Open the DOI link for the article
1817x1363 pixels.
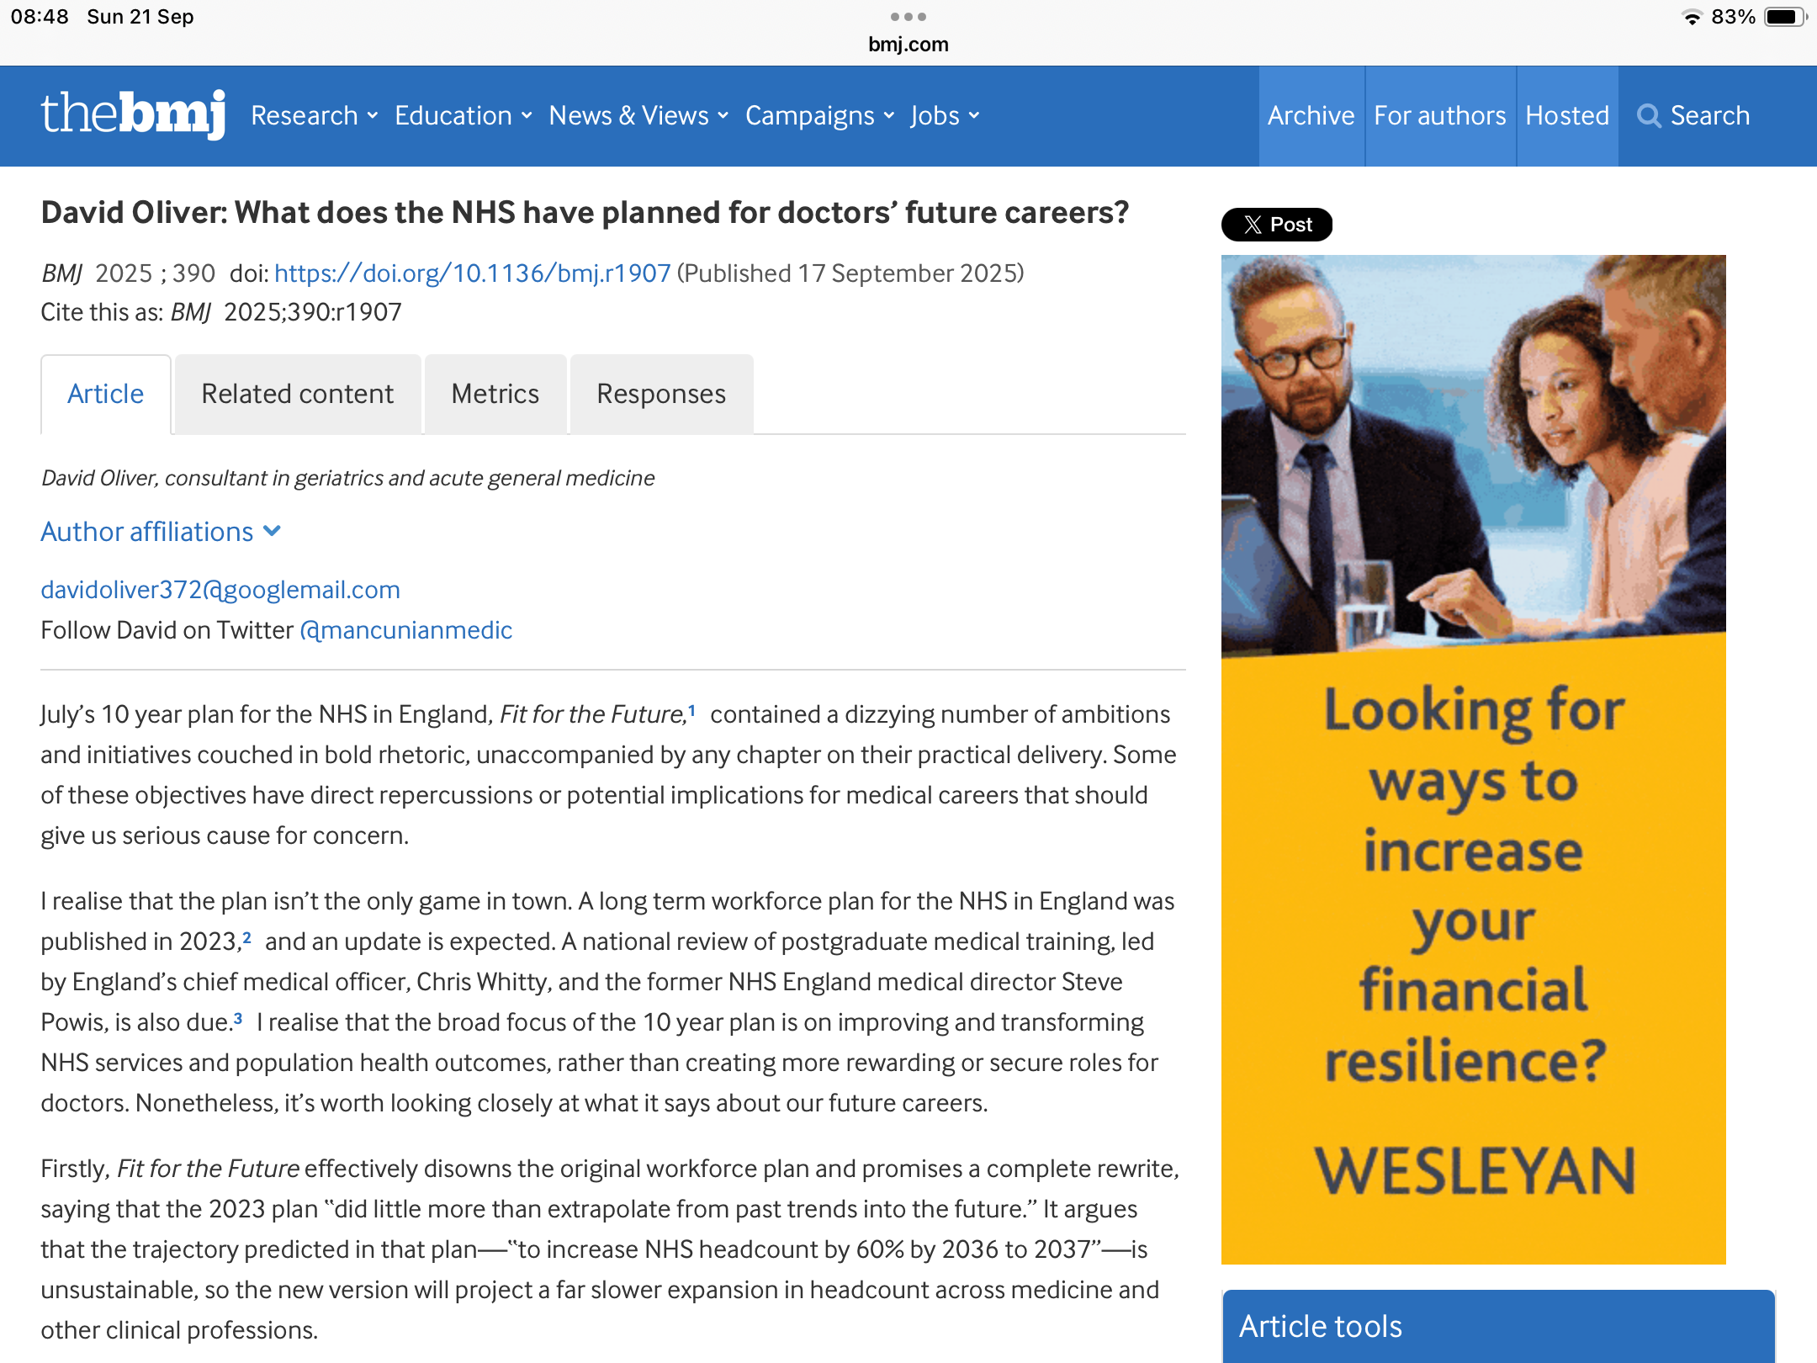pos(472,273)
